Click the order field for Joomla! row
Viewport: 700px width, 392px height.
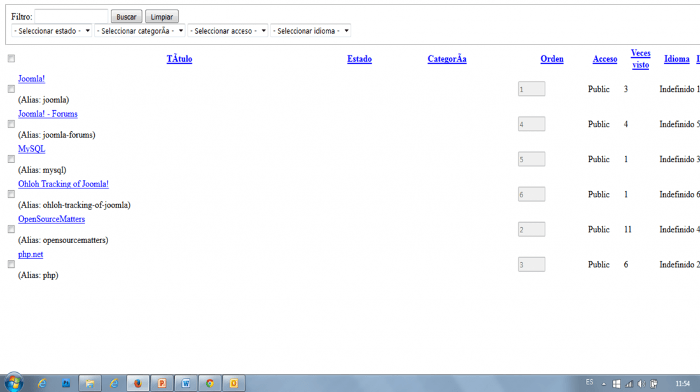[x=531, y=89]
